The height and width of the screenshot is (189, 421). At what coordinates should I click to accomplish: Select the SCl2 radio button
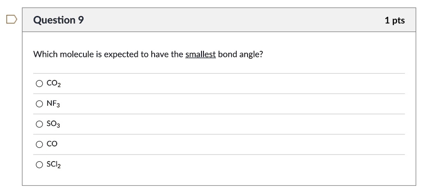(x=39, y=165)
